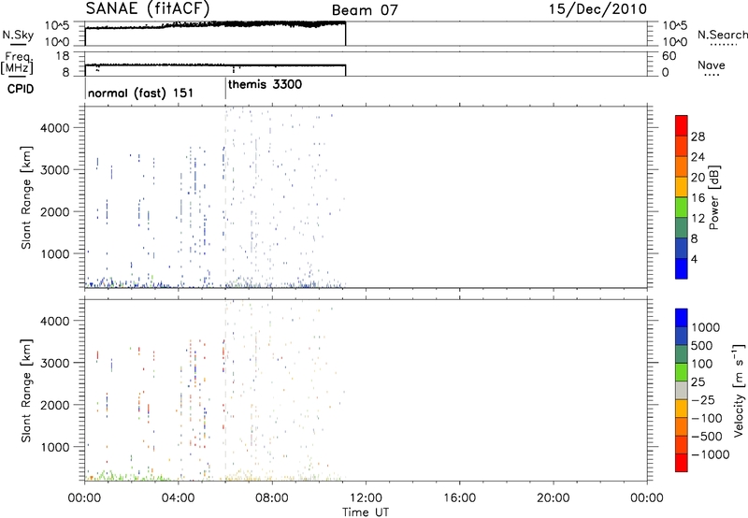Click the '1000' tick on the velocity panel axis
This screenshot has height=518, width=748.
55,447
